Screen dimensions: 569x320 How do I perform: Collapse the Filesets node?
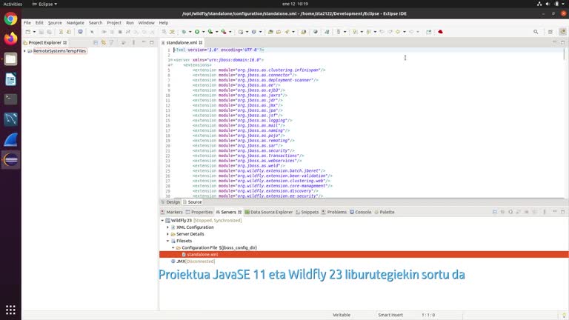167,241
